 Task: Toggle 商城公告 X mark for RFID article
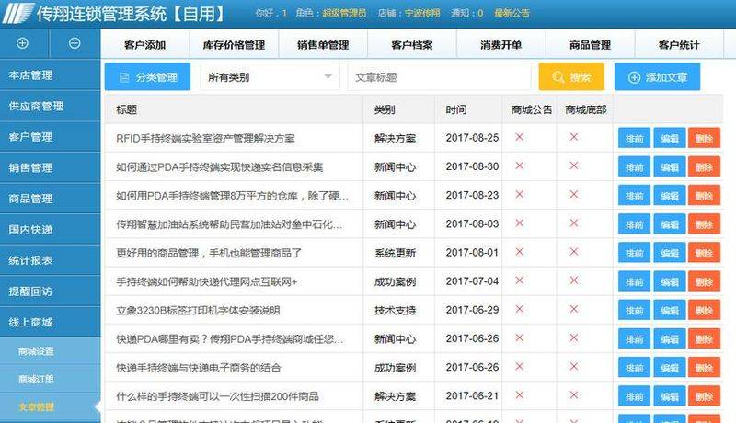click(x=520, y=138)
